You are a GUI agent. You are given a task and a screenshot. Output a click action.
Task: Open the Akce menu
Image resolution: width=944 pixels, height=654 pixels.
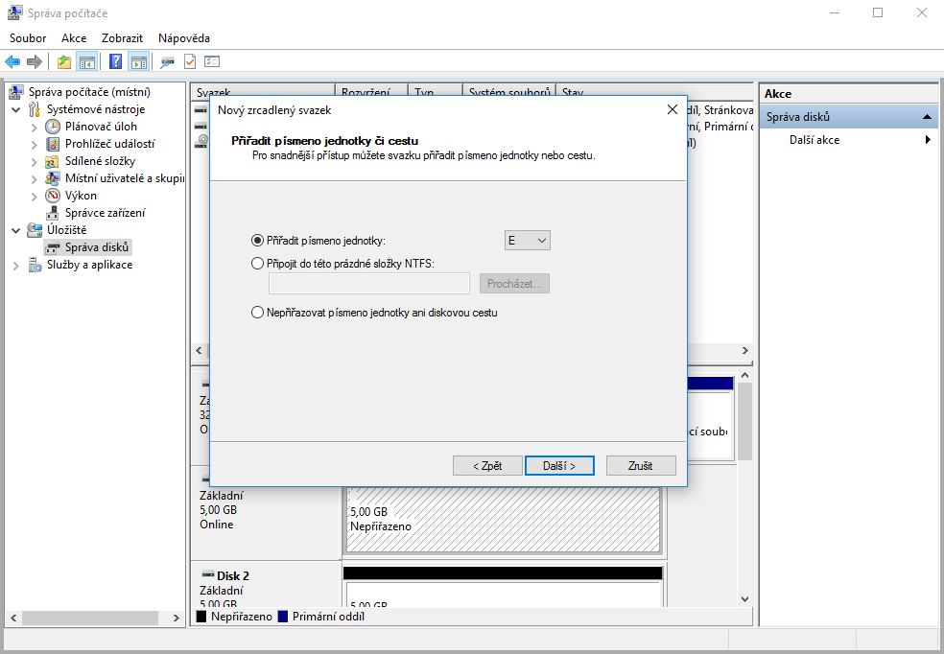click(x=74, y=38)
